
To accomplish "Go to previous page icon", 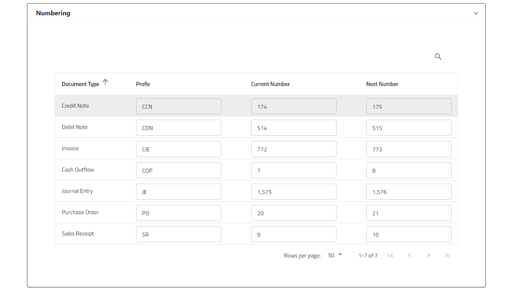I will coord(410,256).
